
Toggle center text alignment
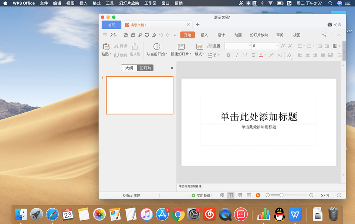tap(308, 55)
